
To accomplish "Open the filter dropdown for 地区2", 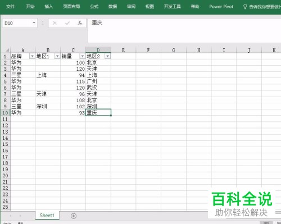I will (x=108, y=56).
